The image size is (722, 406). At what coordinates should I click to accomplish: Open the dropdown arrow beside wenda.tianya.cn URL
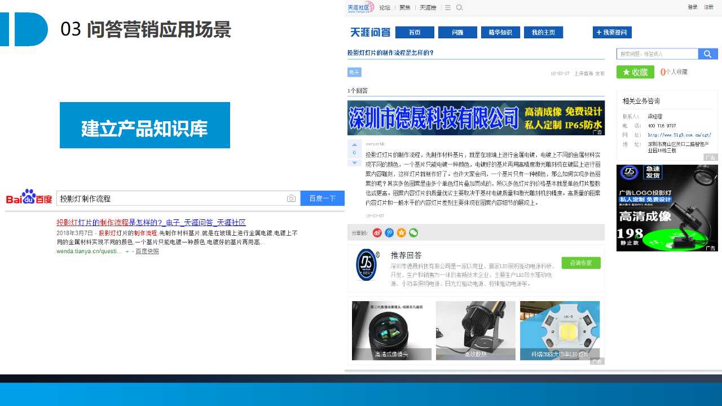[x=127, y=251]
